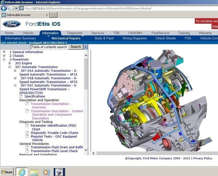Click page icon beside Fluid Level Check
The height and width of the screenshot is (176, 218).
point(27,151)
